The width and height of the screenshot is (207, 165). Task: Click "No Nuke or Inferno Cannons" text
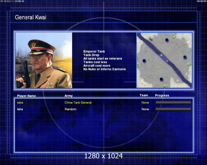pyautogui.click(x=105, y=69)
